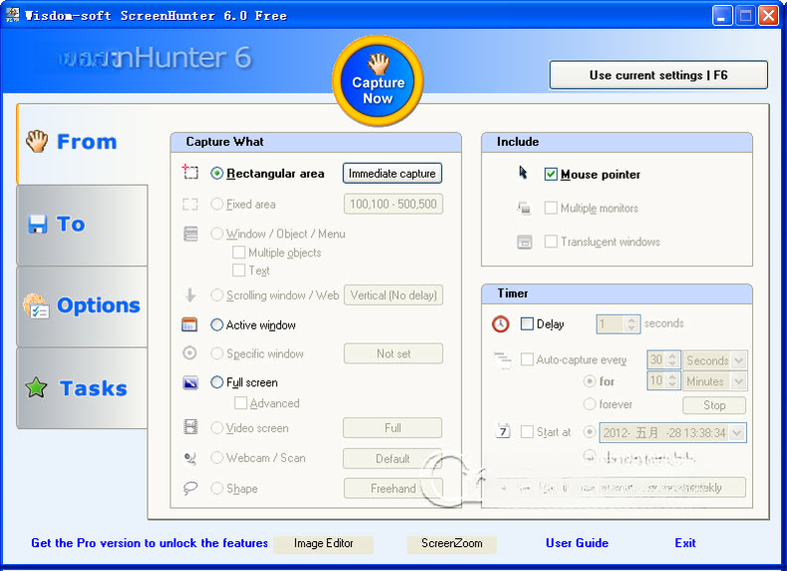This screenshot has width=787, height=571.
Task: Open the Image Editor
Action: [323, 543]
